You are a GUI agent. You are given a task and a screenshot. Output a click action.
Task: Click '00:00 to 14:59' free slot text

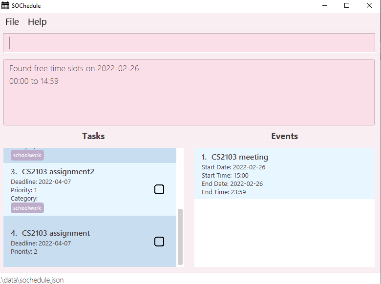tap(34, 81)
